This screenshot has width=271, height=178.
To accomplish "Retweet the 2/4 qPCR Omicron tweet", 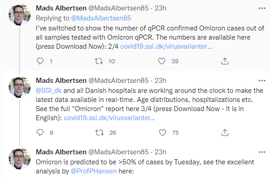I will tap(99, 61).
